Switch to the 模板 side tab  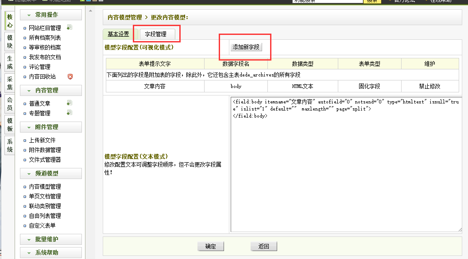[x=10, y=125]
